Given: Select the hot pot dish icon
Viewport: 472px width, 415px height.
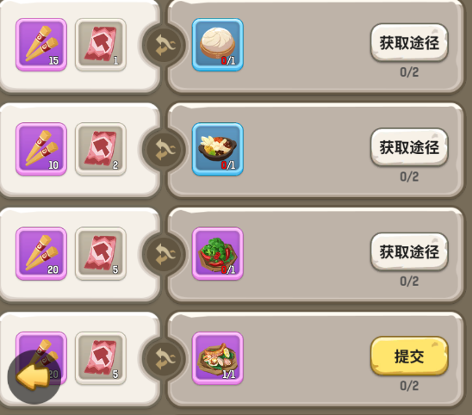Looking at the screenshot, I should (218, 149).
